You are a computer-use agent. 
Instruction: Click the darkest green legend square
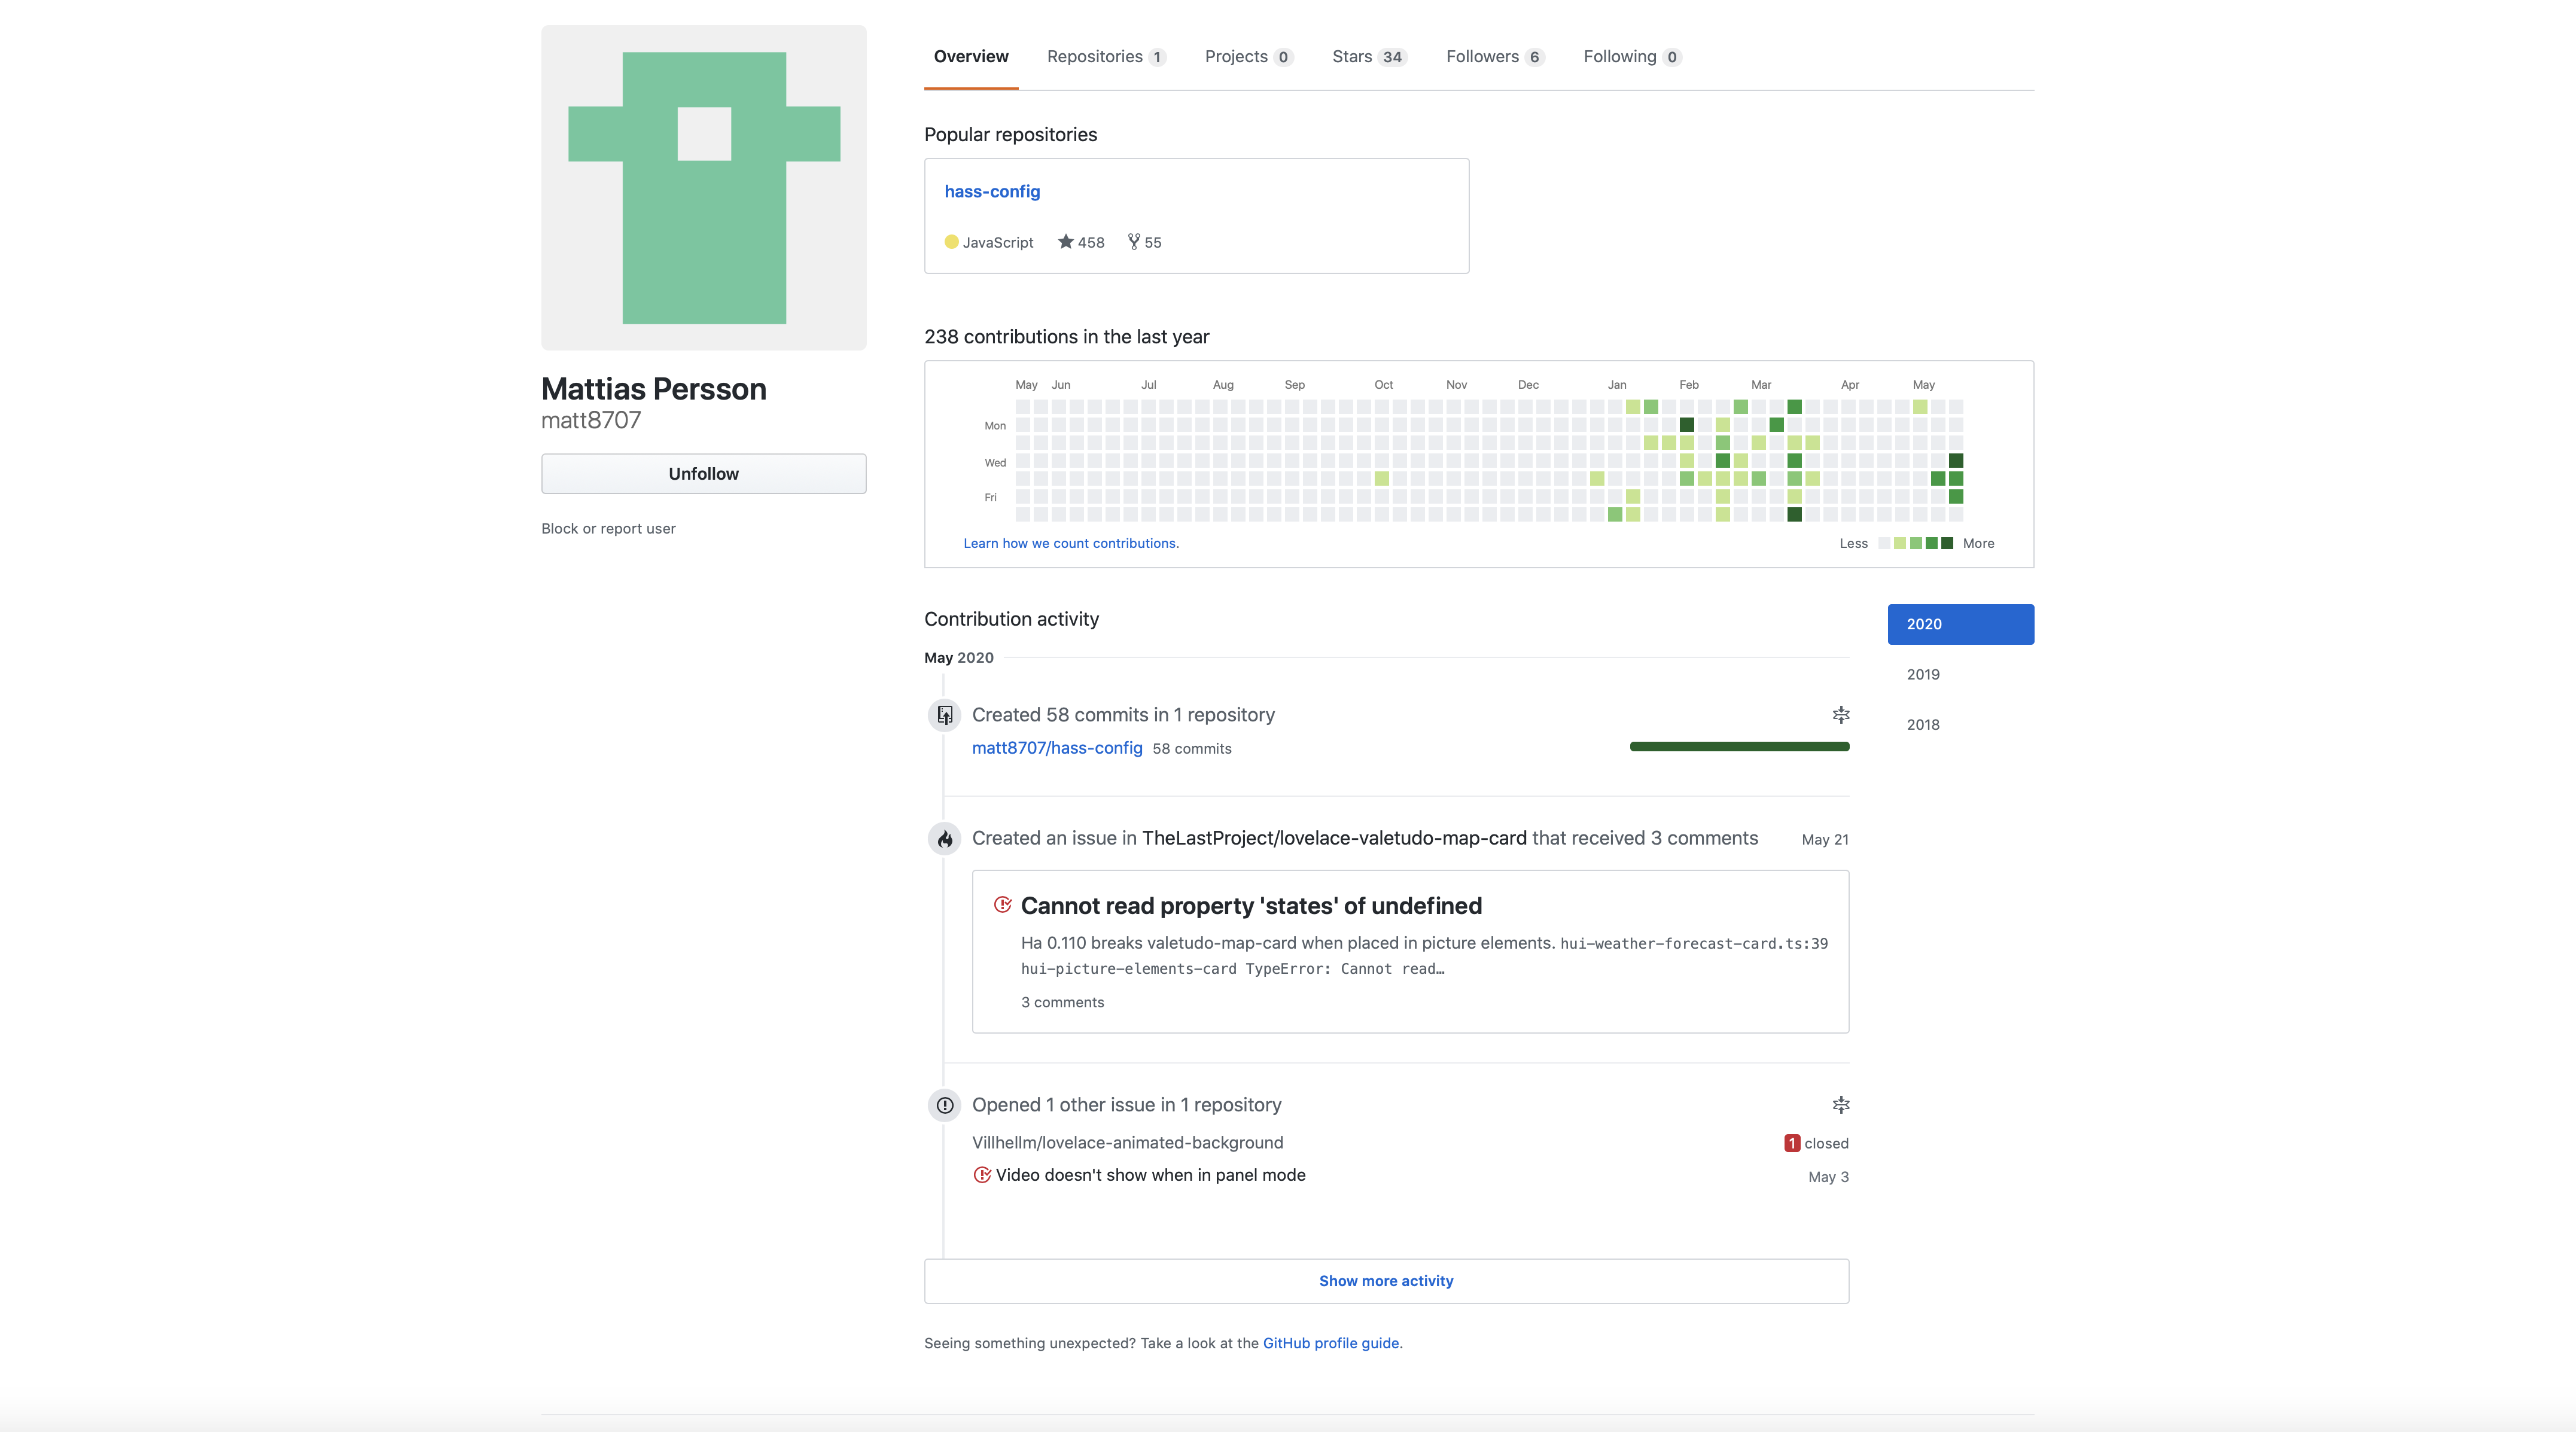pyautogui.click(x=1946, y=543)
